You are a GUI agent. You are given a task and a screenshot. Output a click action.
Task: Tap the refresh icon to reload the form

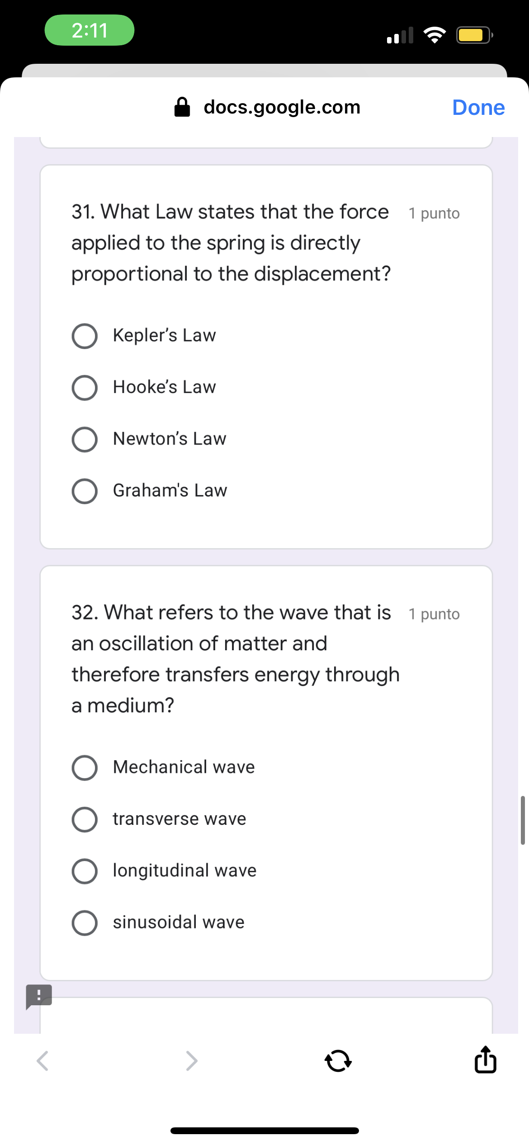(x=338, y=1061)
